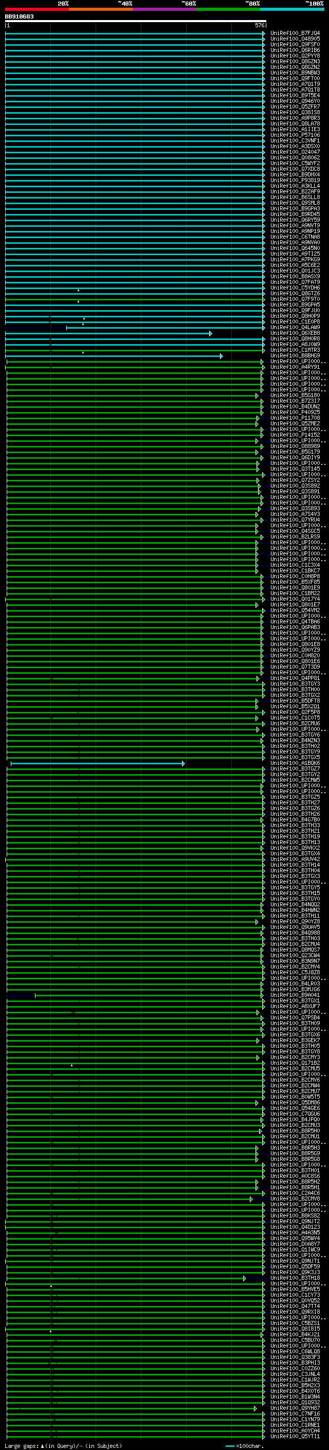
Task: Select hit label UniRef100_B9NBW3
Action: point(295,73)
